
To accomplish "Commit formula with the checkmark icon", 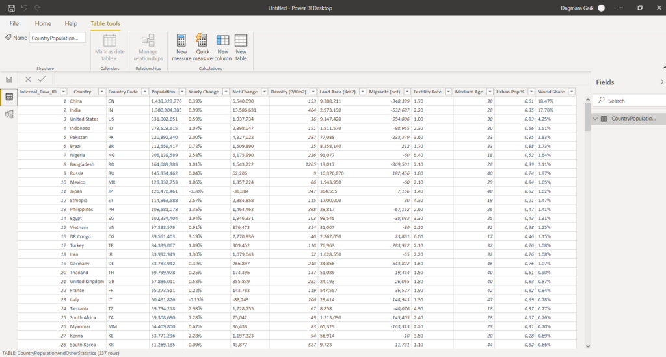I will (x=41, y=79).
